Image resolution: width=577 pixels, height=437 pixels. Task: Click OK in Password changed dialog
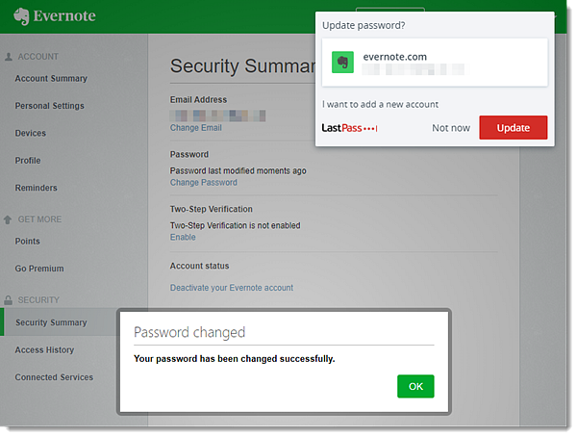point(415,386)
